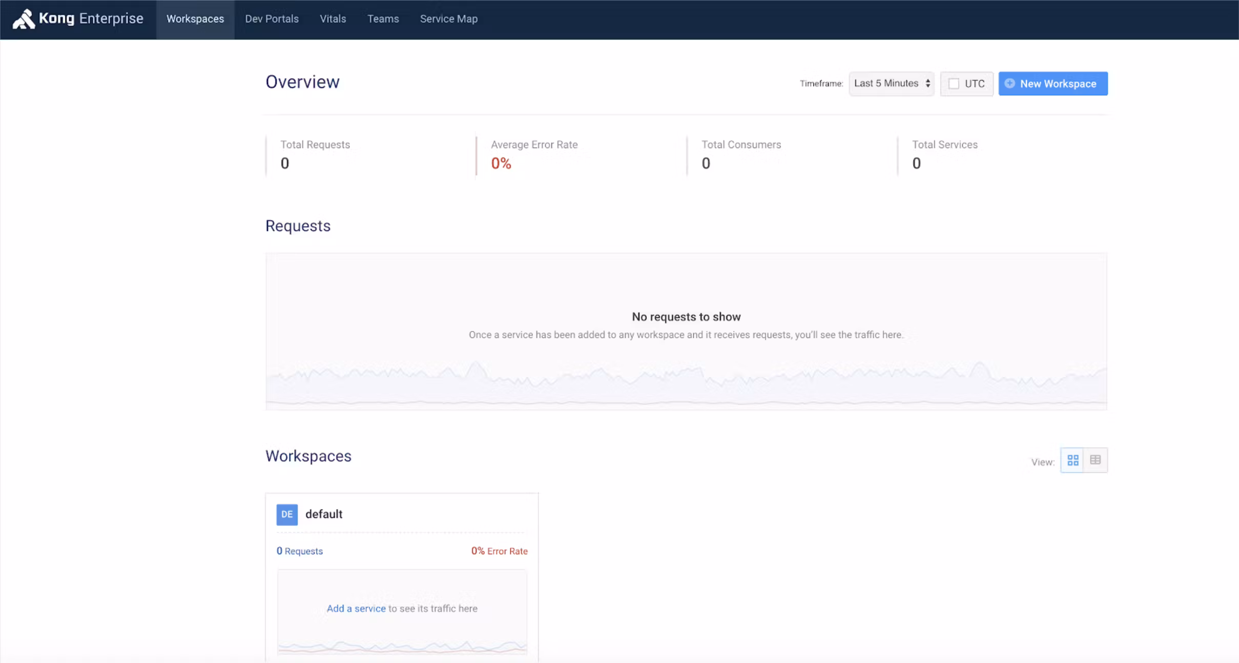This screenshot has height=663, width=1239.
Task: Open the Workspaces tab in navigation
Action: 195,19
